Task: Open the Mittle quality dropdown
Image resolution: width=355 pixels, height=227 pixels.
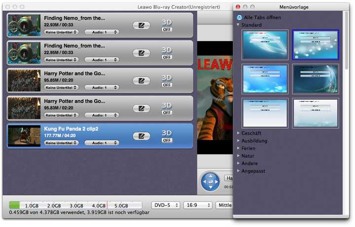Action: tap(224, 205)
